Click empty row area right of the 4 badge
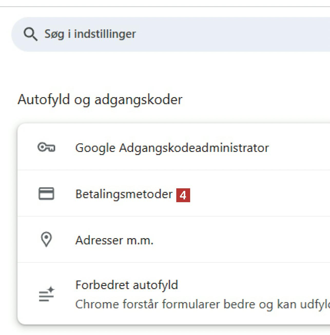 257,194
